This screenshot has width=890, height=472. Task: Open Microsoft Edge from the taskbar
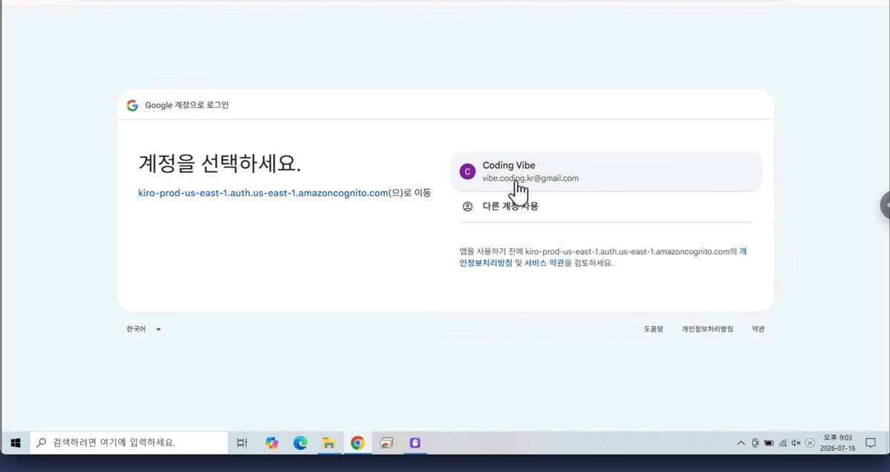coord(300,443)
